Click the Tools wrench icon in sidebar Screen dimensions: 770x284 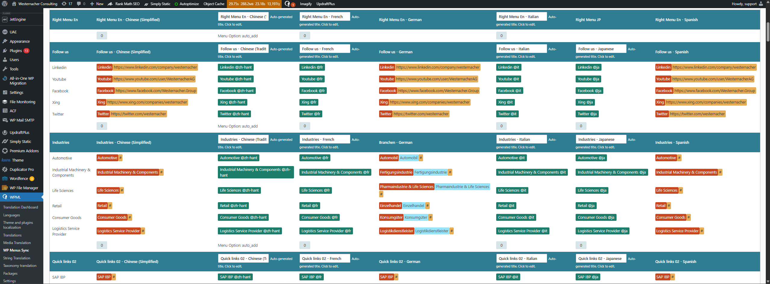(x=5, y=69)
